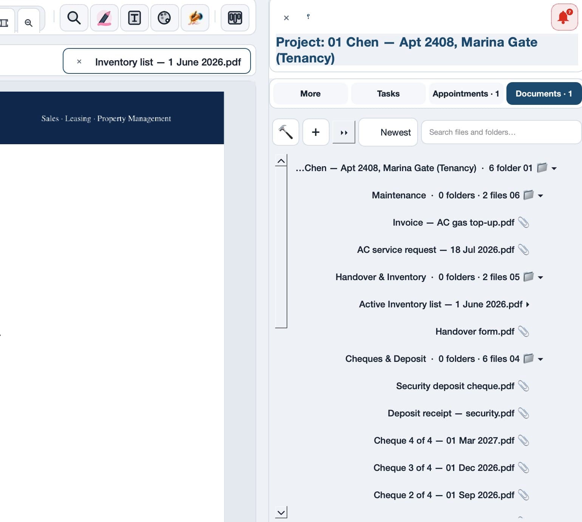Click the Maintenance folder icon
The width and height of the screenshot is (582, 522).
tap(528, 195)
